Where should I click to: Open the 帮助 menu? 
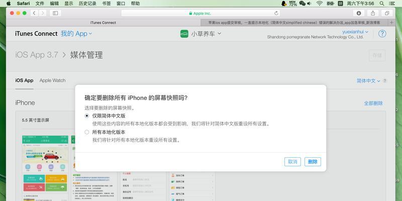[135, 4]
